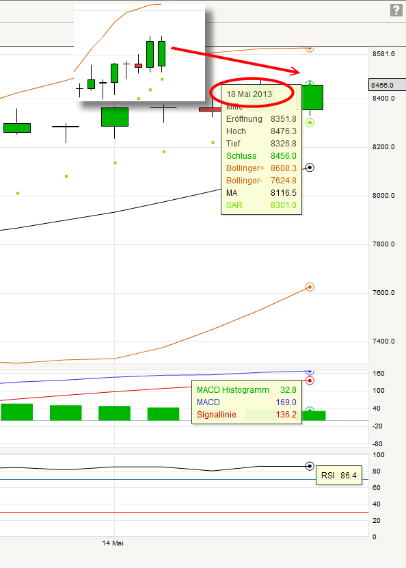Select the last green candle at 8456.0
This screenshot has height=568, width=406.
(312, 97)
